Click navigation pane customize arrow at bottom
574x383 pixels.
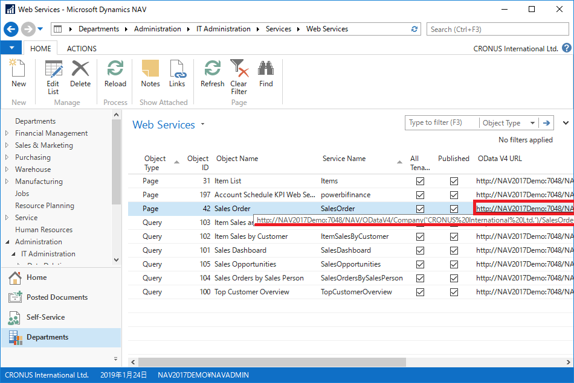click(115, 359)
